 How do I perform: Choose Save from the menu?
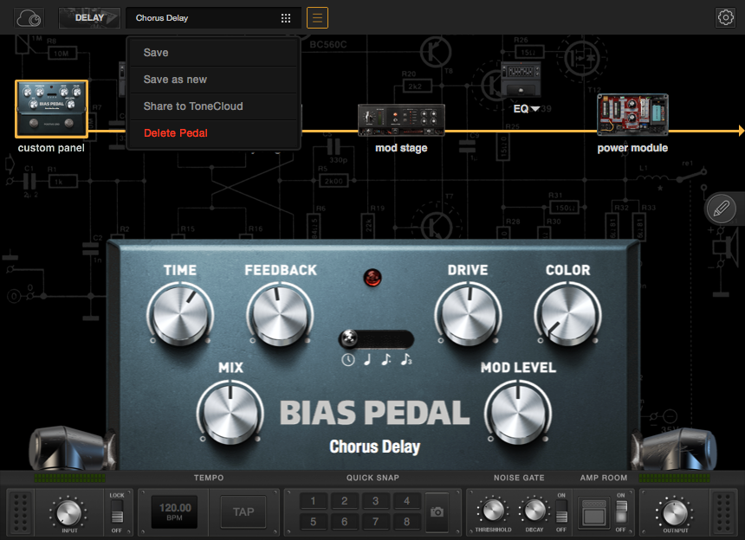pos(214,53)
